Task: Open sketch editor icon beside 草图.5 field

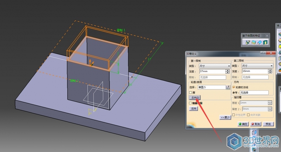Action: coord(228,87)
